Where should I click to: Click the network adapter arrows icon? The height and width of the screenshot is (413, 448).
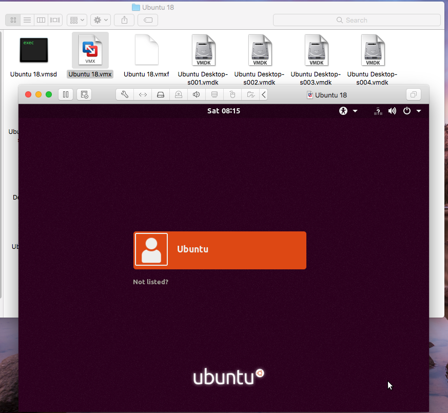pyautogui.click(x=143, y=94)
